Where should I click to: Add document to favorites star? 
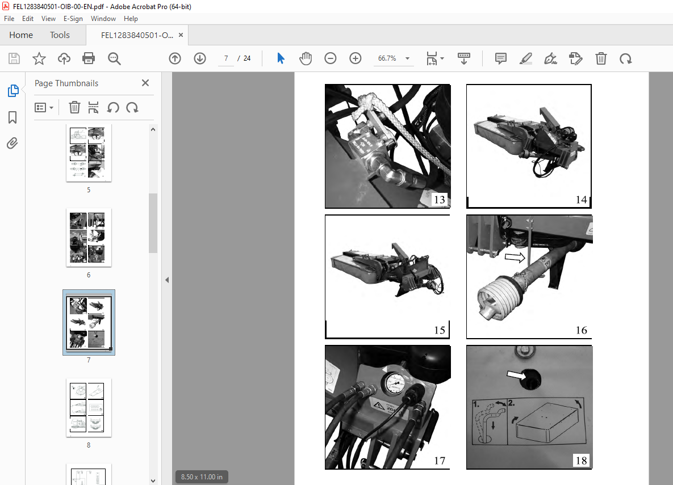click(39, 58)
